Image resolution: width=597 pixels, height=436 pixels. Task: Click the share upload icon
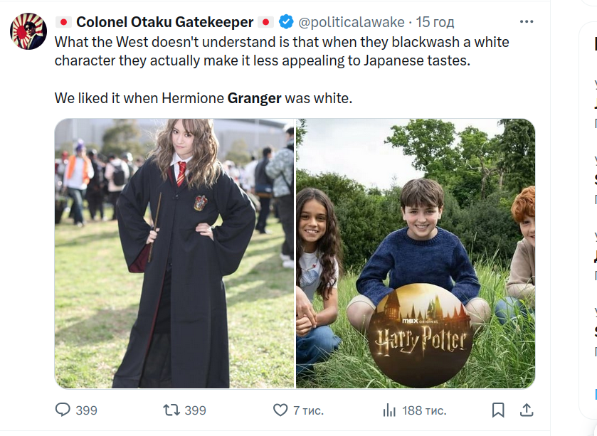(527, 410)
